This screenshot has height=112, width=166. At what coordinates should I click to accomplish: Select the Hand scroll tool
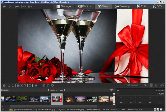(17, 85)
